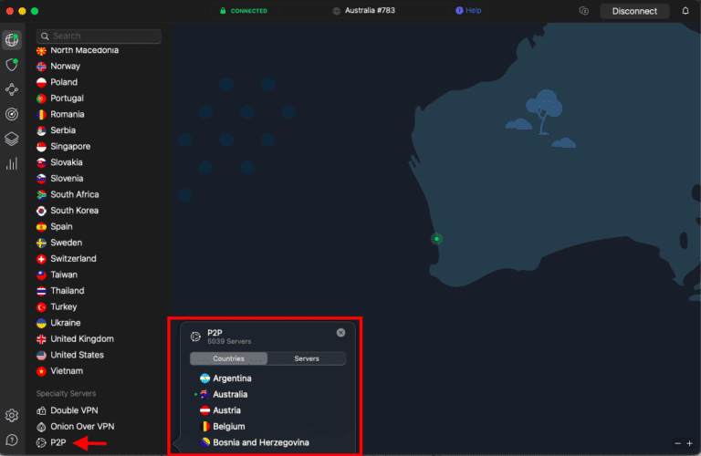Viewport: 701px width, 456px height.
Task: Click the Switzerland flag icon
Action: click(x=41, y=259)
